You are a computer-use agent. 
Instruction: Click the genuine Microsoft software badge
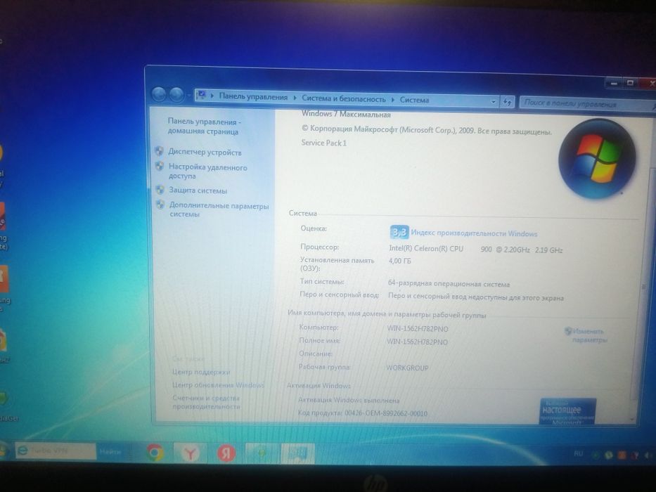[x=567, y=411]
